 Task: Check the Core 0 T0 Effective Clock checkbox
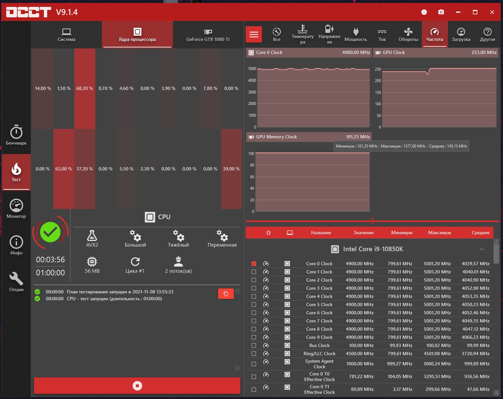[x=254, y=377]
